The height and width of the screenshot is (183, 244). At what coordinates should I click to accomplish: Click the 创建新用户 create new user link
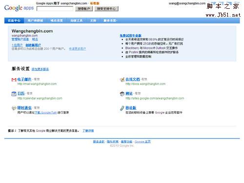click(33, 45)
